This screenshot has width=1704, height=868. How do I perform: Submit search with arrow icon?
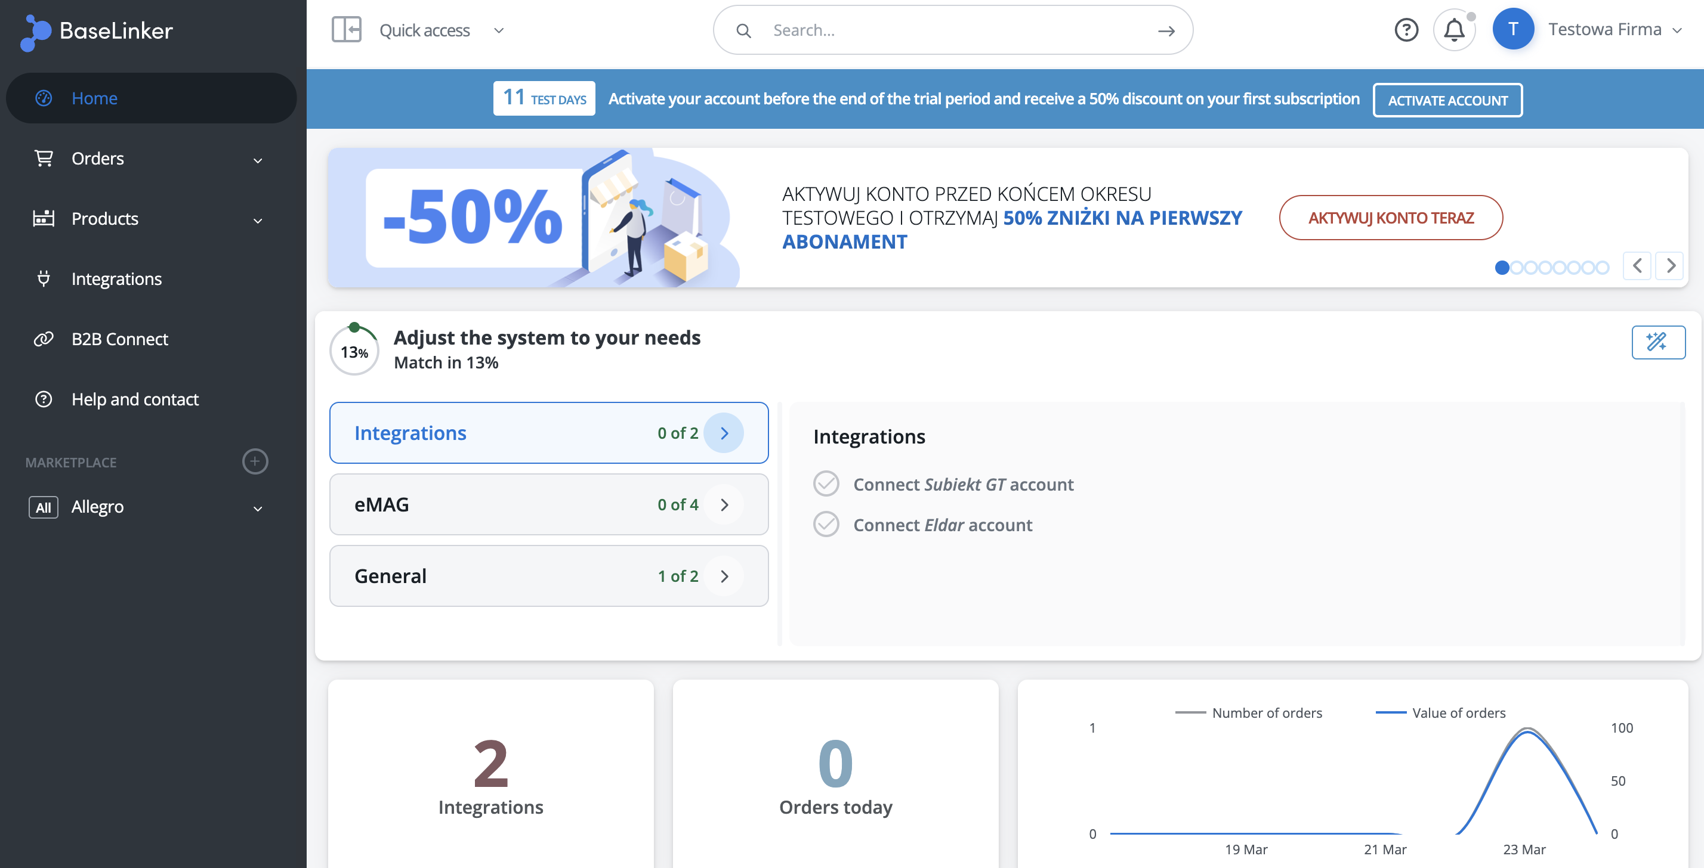pos(1166,30)
